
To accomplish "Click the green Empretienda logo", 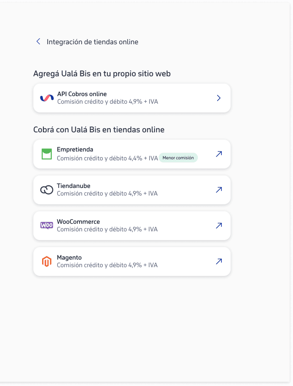I will point(47,154).
